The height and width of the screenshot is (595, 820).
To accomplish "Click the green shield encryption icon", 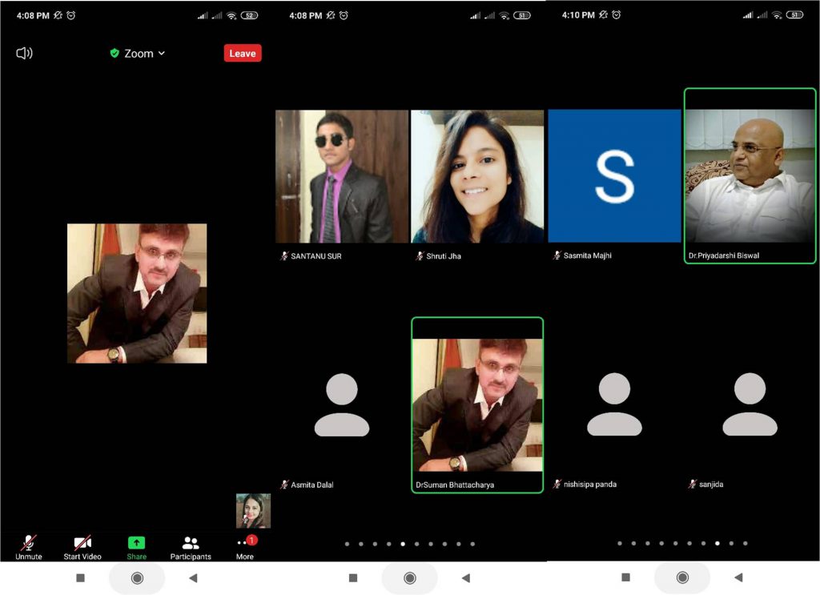I will [x=115, y=53].
